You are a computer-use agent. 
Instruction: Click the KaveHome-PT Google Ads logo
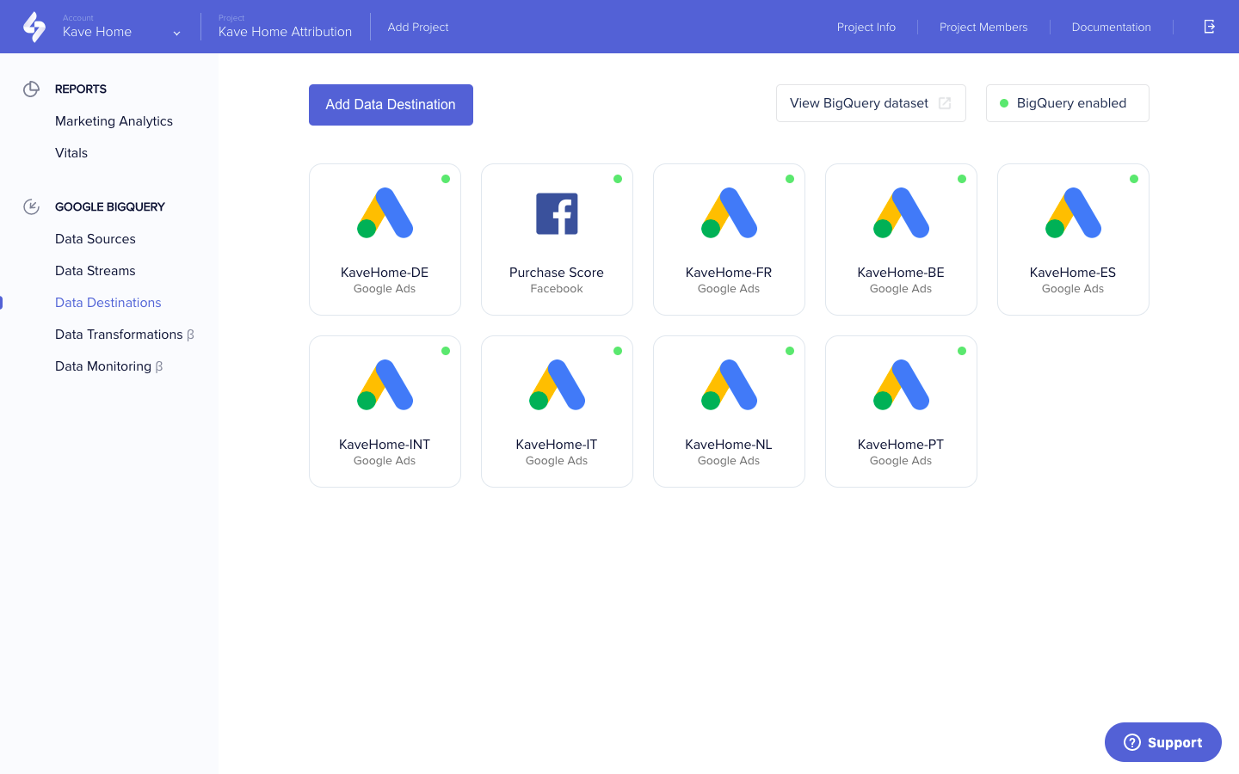[x=901, y=384]
